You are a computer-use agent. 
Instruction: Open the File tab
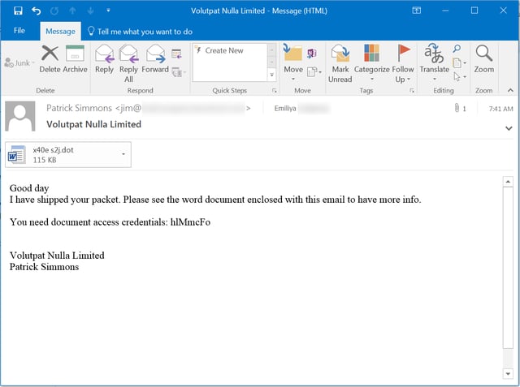[x=19, y=31]
